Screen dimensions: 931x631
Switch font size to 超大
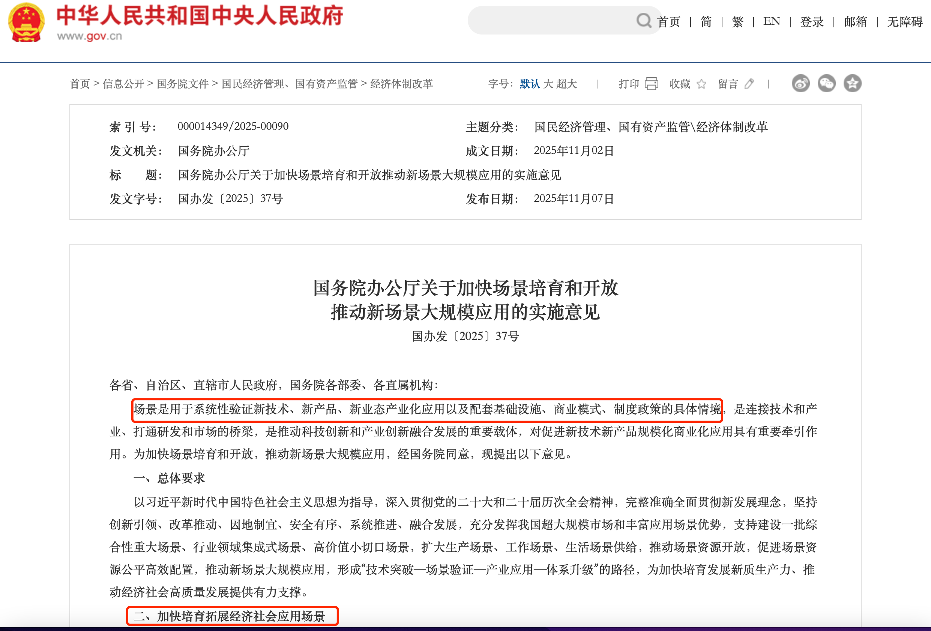(x=566, y=84)
